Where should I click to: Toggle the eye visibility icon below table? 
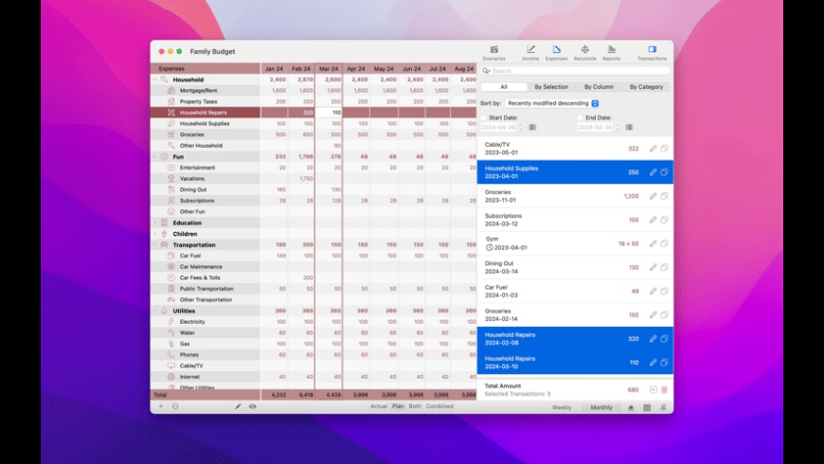(x=253, y=406)
